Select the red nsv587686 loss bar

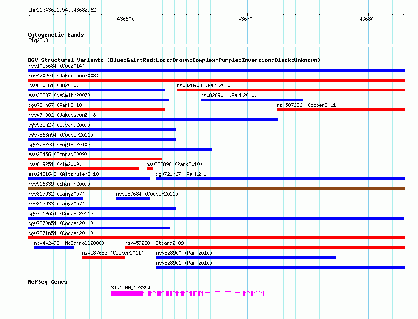pos(341,110)
